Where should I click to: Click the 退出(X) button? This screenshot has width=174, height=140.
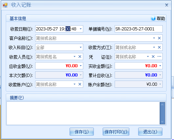(150, 132)
